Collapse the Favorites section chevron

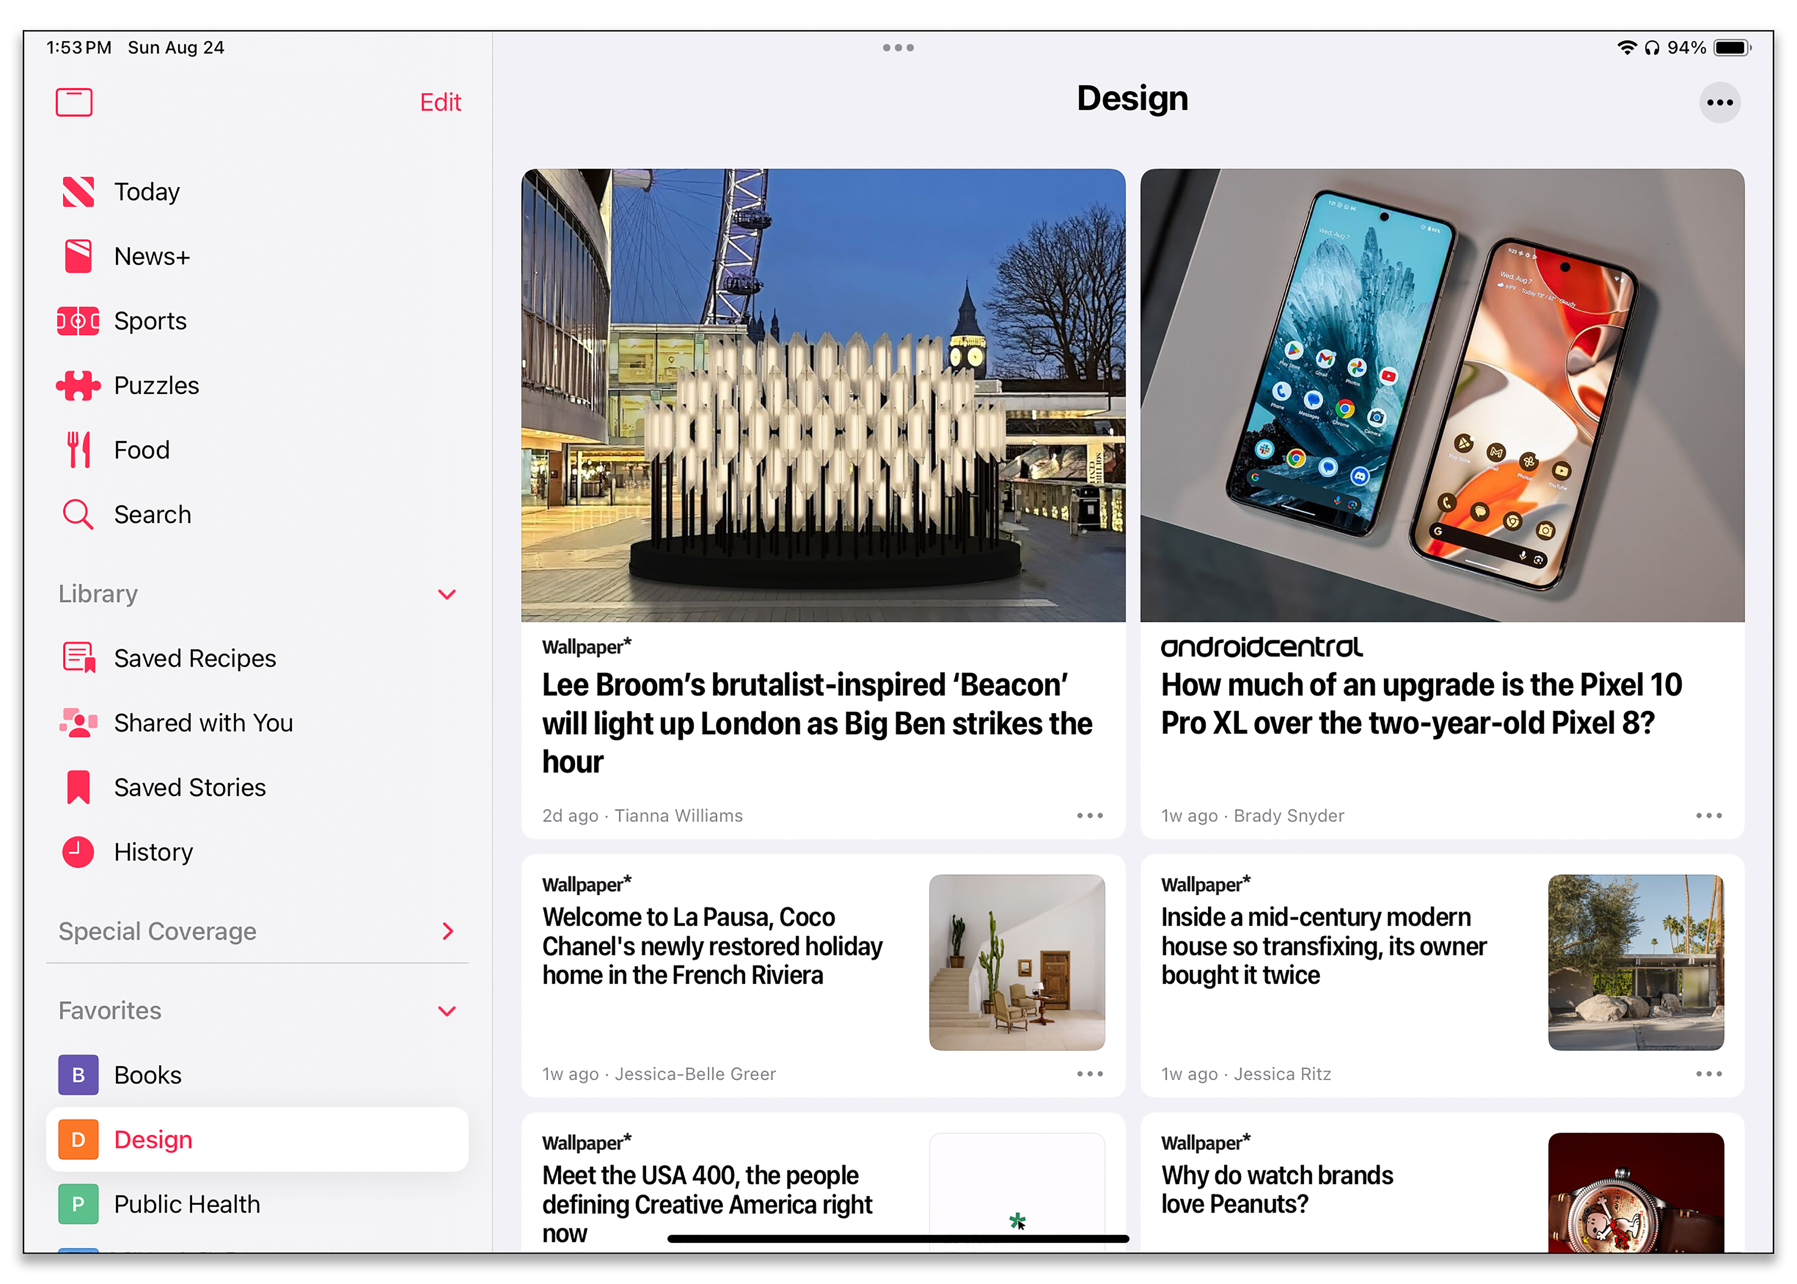[447, 1011]
